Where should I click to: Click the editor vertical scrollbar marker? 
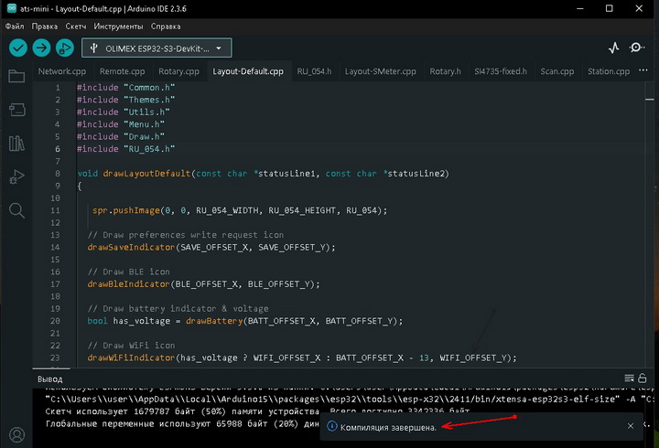point(650,100)
